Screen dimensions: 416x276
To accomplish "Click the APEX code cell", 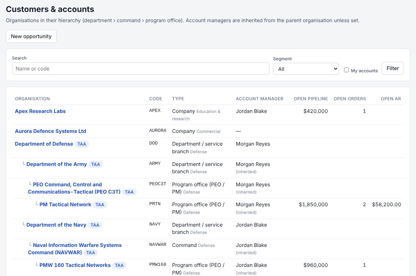I will 155,110.
